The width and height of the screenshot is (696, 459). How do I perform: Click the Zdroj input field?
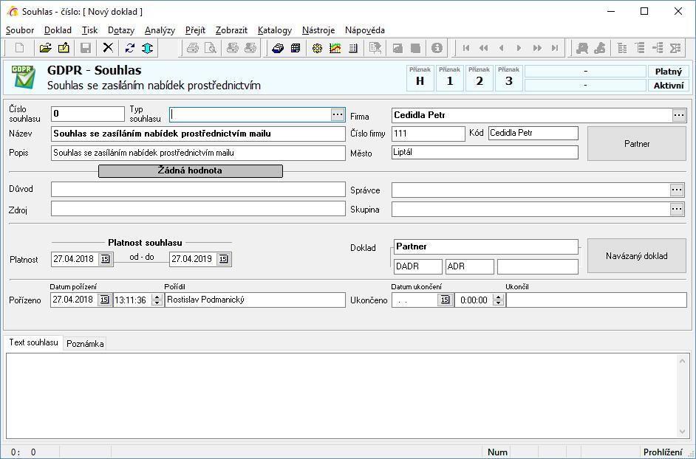point(198,208)
